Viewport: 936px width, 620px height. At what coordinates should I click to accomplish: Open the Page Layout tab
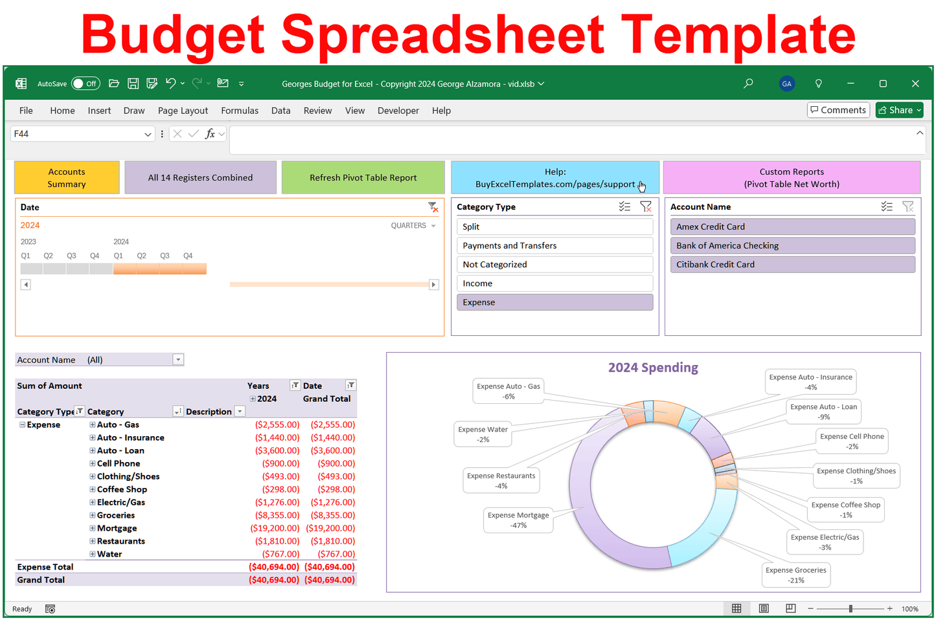pos(183,111)
